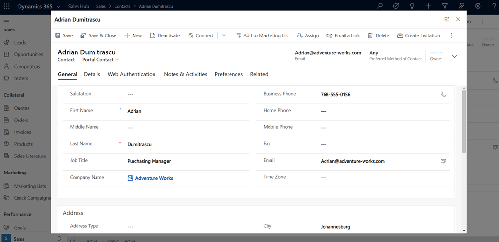Open the settings gear icon
The image size is (499, 242).
478,6
